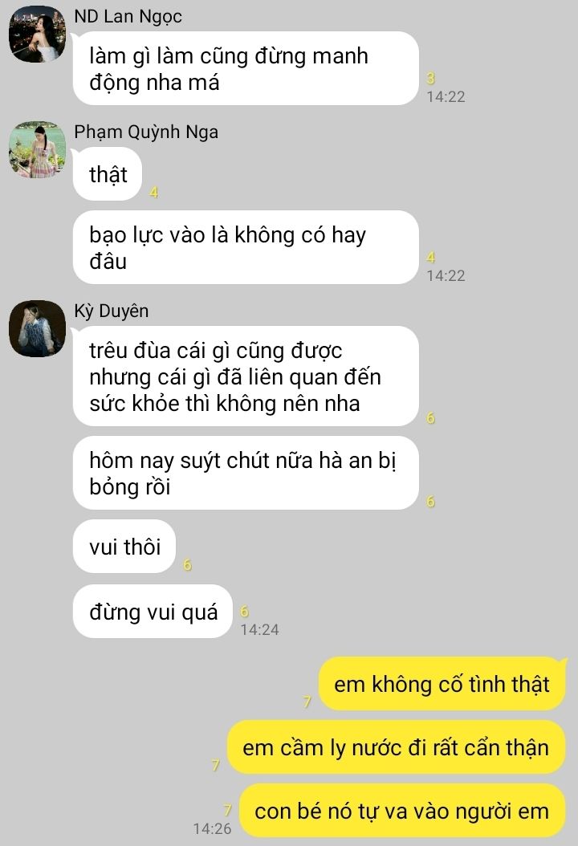
Task: Select message 'làm gì làm cũng đừng manh động'
Action: pos(246,68)
